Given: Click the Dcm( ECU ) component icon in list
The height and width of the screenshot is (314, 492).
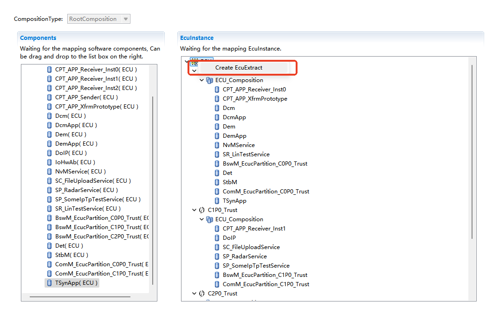Looking at the screenshot, I should pos(50,116).
